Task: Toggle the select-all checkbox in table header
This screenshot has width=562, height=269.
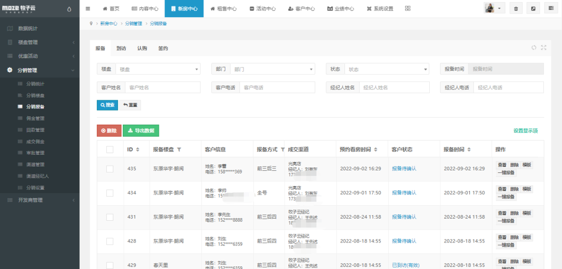Action: pyautogui.click(x=110, y=150)
